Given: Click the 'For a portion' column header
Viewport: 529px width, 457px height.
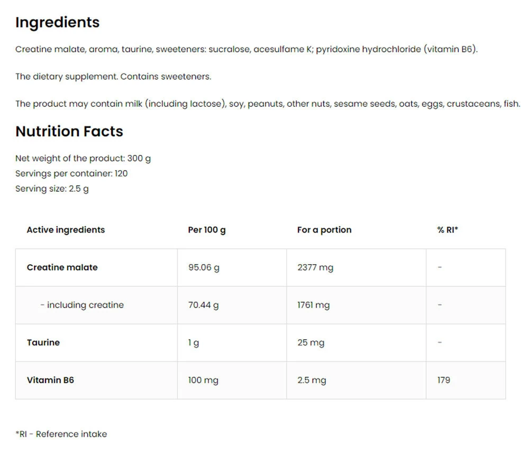Looking at the screenshot, I should tap(324, 230).
